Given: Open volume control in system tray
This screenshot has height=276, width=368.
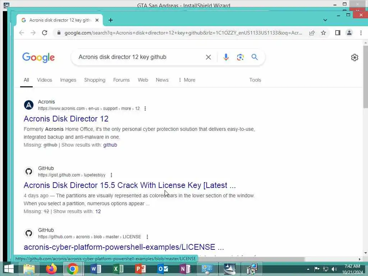Looking at the screenshot, I should coord(334,269).
